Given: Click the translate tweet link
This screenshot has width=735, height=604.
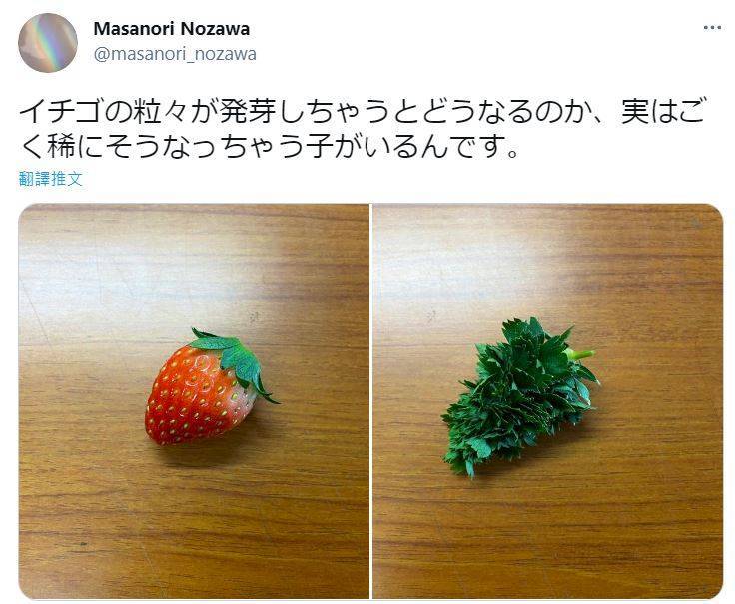Looking at the screenshot, I should 51,179.
